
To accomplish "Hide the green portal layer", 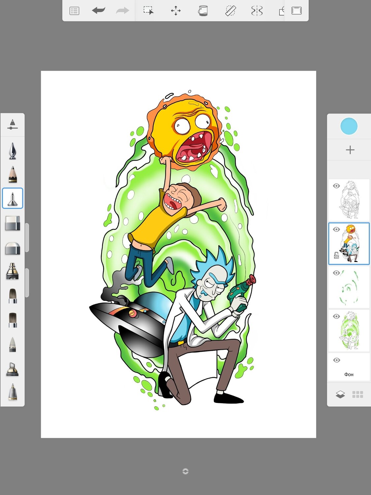I will 336,316.
